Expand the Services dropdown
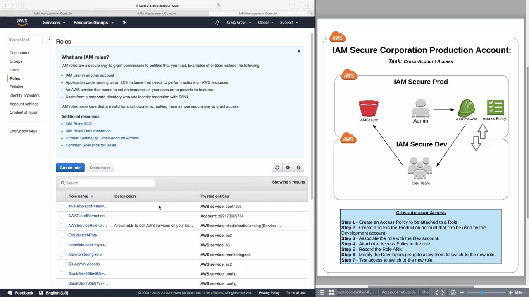This screenshot has height=297, width=529. pos(54,22)
